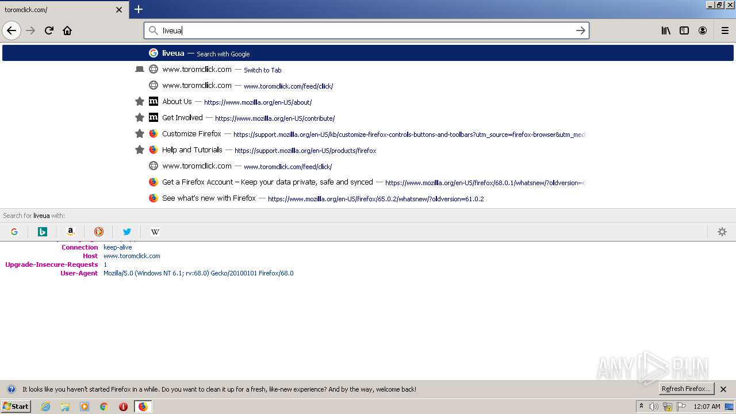
Task: Open Windows Explorer folder in taskbar
Action: pos(65,407)
